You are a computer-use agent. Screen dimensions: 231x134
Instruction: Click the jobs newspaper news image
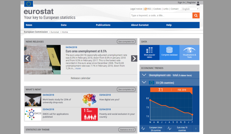(x=42, y=60)
